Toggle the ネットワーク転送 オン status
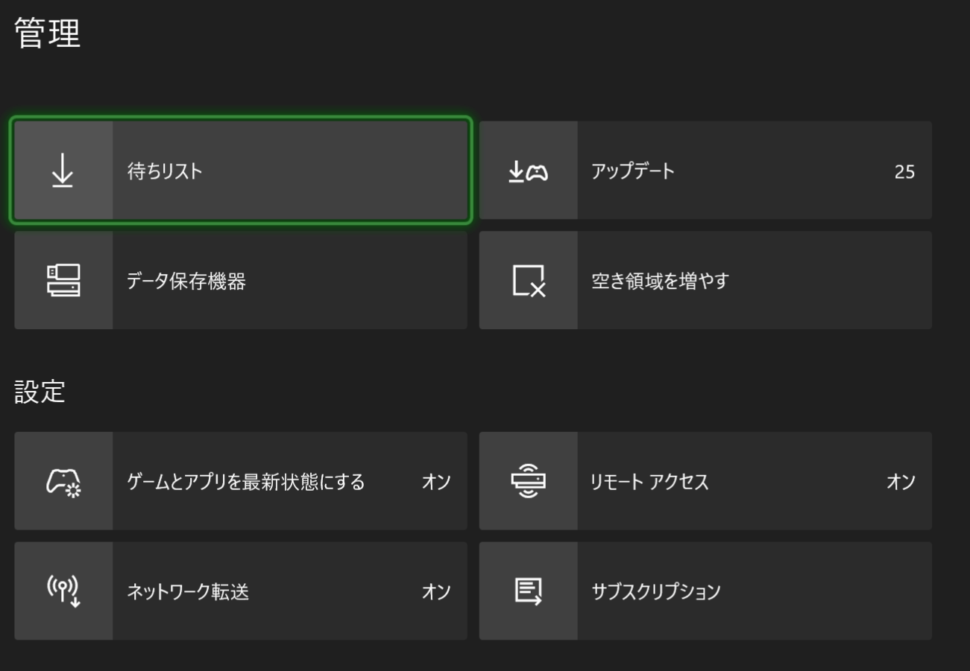This screenshot has height=671, width=970. (x=436, y=592)
